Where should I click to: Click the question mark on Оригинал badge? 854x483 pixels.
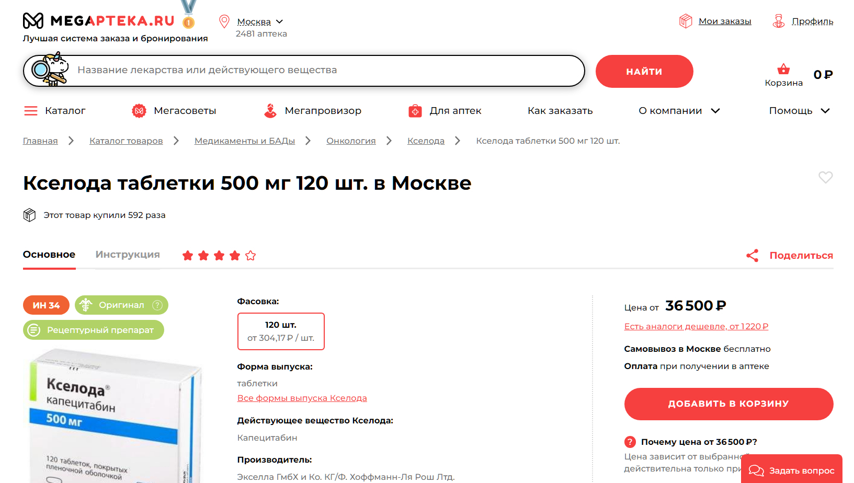pyautogui.click(x=157, y=305)
